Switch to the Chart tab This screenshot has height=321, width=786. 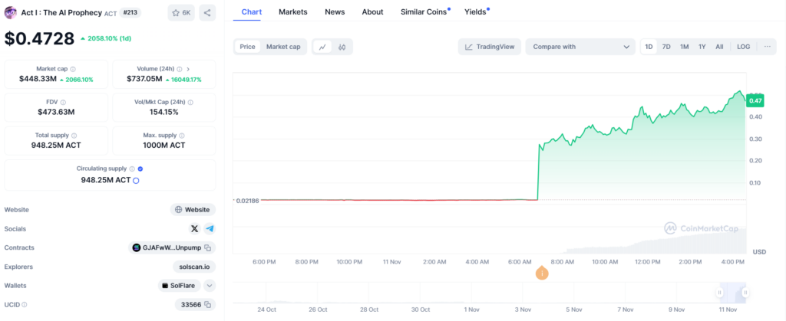click(x=252, y=11)
